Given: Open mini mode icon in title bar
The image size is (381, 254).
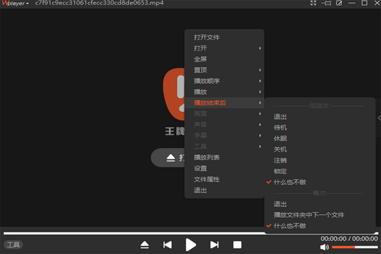Looking at the screenshot, I should point(339,3).
